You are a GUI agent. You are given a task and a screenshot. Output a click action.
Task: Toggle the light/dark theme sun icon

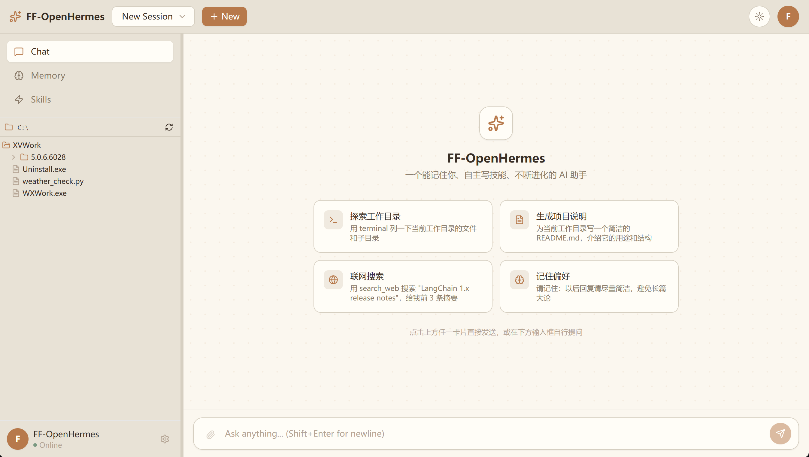pyautogui.click(x=759, y=16)
